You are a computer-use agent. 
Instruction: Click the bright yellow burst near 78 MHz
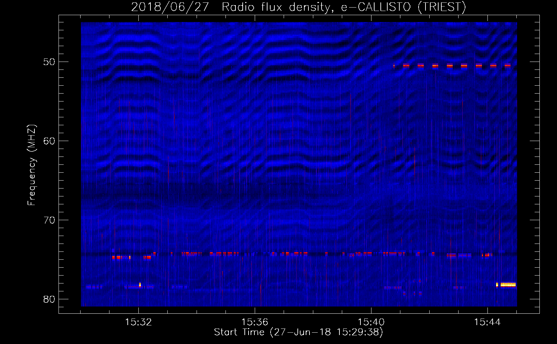click(508, 284)
